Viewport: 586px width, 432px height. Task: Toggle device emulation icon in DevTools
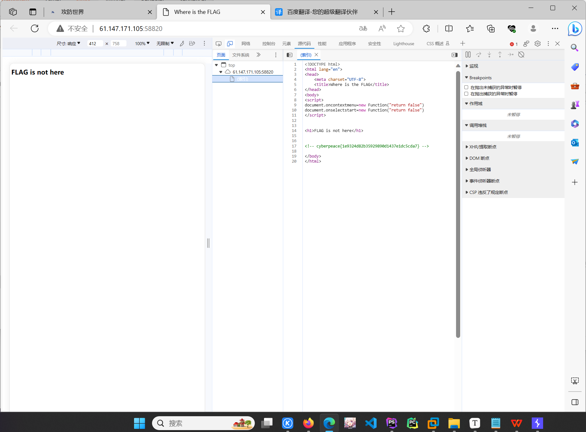point(230,44)
